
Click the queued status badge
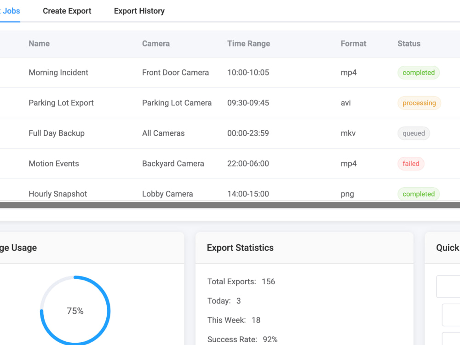pyautogui.click(x=414, y=133)
